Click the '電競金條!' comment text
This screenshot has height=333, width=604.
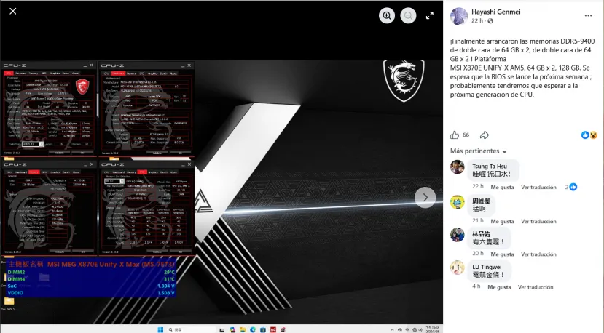[488, 275]
